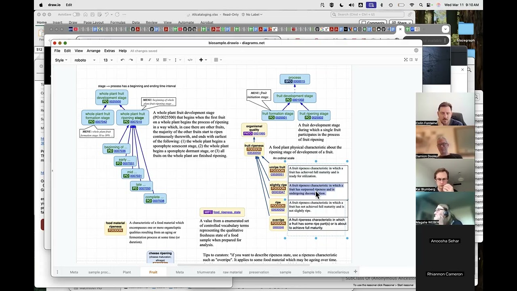The width and height of the screenshot is (517, 291).
Task: Open the text alignment options
Action: coord(166,60)
